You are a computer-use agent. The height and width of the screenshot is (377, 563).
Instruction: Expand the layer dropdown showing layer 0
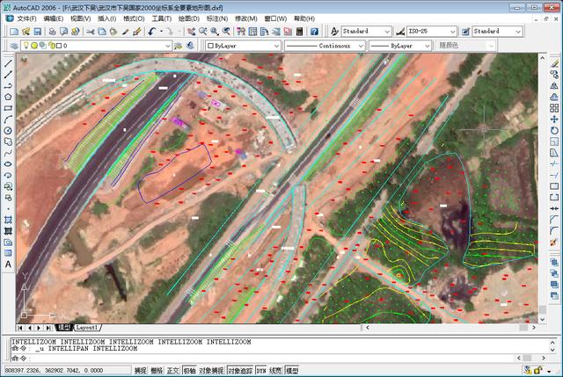click(x=96, y=46)
